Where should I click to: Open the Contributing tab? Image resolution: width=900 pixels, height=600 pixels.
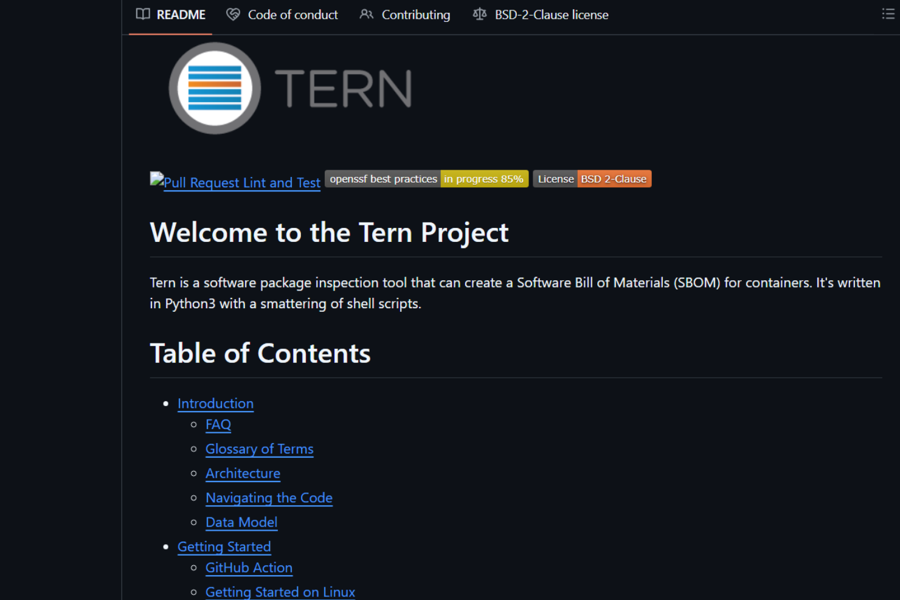pyautogui.click(x=404, y=15)
